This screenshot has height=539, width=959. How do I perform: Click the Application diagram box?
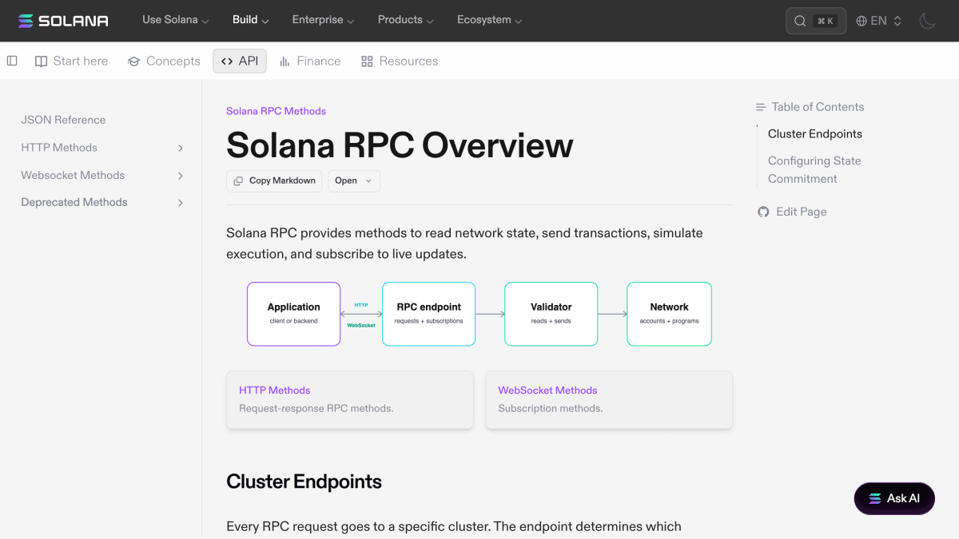[x=293, y=314]
